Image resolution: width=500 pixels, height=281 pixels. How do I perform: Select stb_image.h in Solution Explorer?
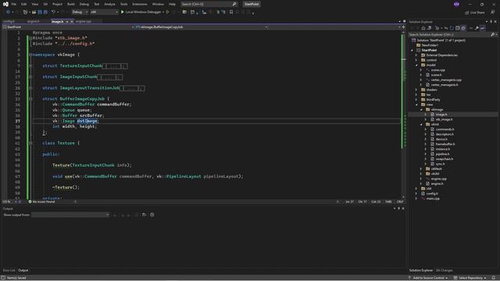click(x=444, y=119)
